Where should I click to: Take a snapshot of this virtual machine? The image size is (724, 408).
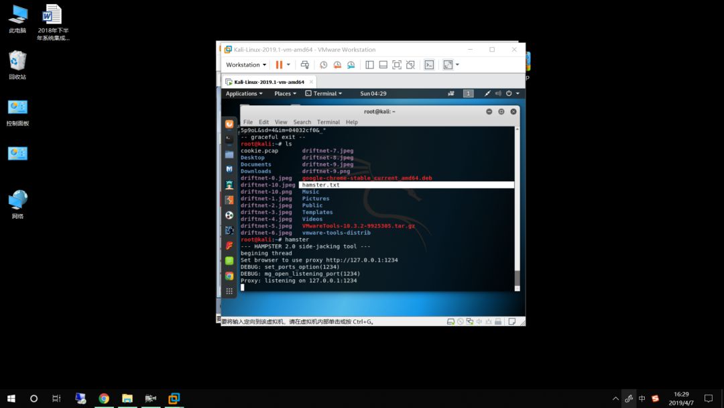323,64
